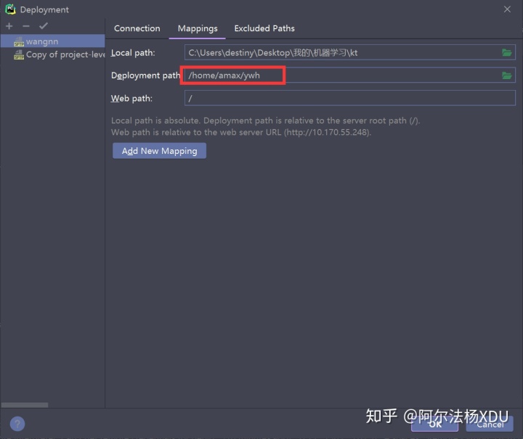This screenshot has width=523, height=439.
Task: Select the wangnn server entry
Action: (53, 41)
